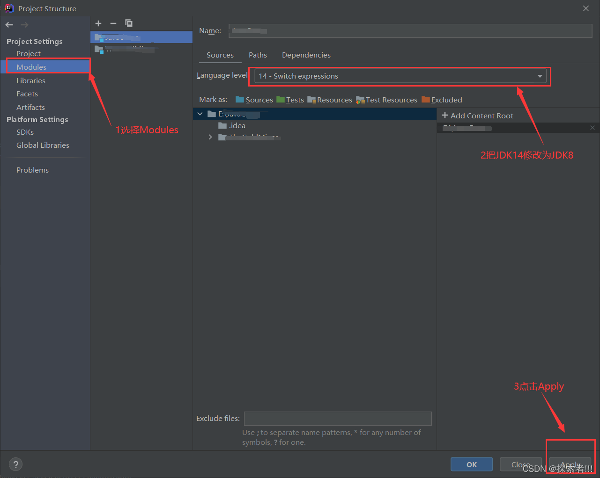This screenshot has width=600, height=478.
Task: Switch to the Paths tab
Action: point(258,55)
